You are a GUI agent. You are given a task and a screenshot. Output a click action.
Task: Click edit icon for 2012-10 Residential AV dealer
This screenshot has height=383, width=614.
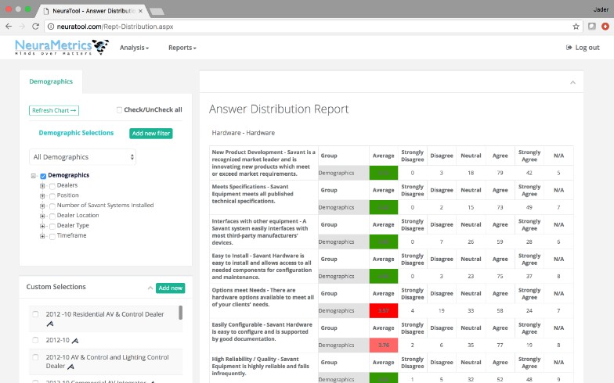point(50,324)
